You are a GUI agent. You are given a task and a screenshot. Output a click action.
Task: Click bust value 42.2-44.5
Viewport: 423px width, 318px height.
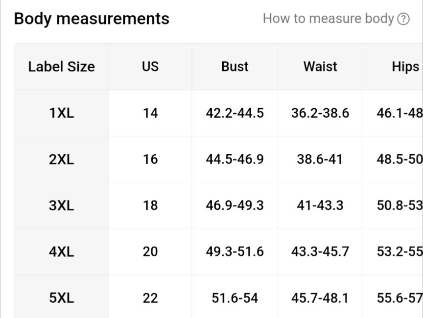click(x=235, y=113)
